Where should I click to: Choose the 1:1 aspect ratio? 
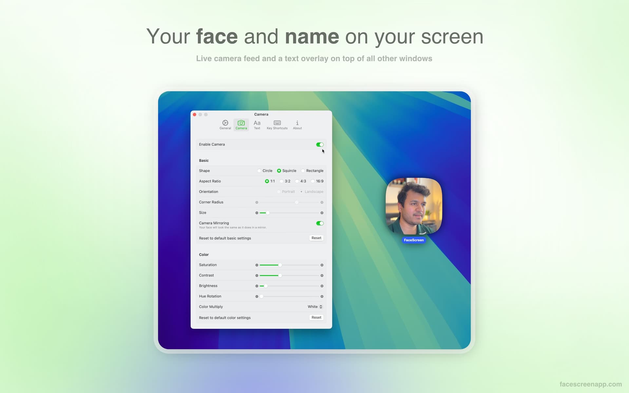click(x=270, y=181)
